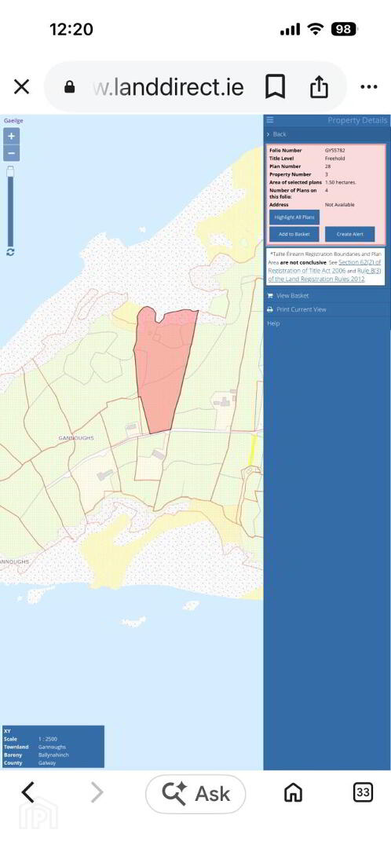Click the Add to Basket button
The image size is (391, 848).
point(294,234)
